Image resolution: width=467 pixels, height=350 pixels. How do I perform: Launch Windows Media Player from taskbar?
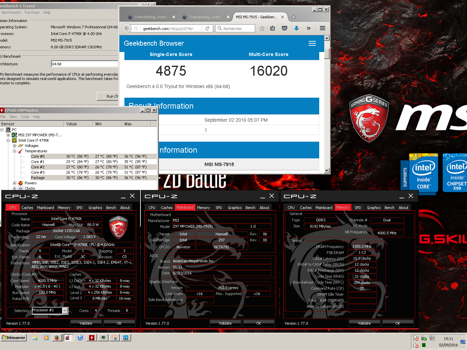(46, 338)
